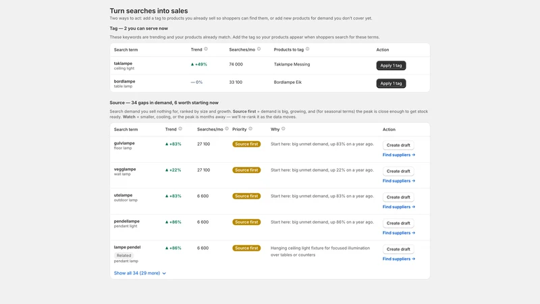Select the gulvlampe search term

(124, 143)
